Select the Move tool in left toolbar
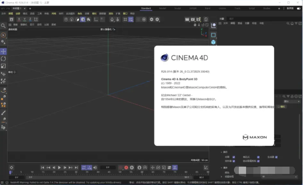Image resolution: width=303 pixels, height=185 pixels. point(3,51)
